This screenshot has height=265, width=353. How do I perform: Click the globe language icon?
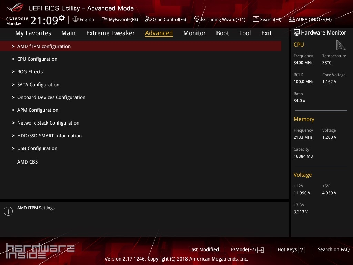tap(75, 19)
